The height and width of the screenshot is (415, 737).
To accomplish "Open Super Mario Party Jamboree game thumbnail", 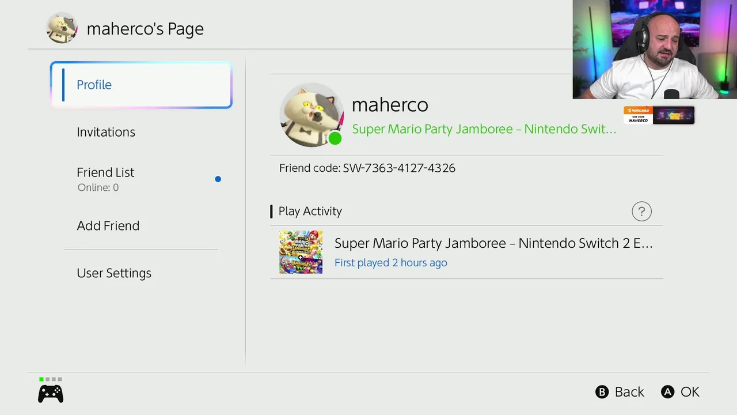I will tap(301, 252).
